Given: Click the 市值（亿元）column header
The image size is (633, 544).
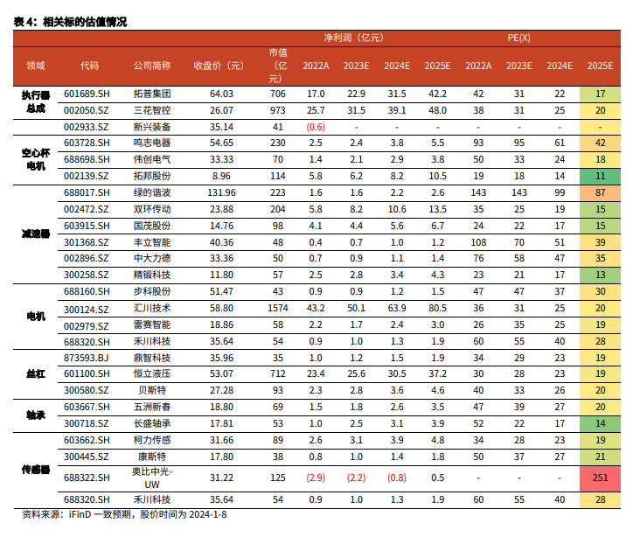Looking at the screenshot, I should point(278,66).
